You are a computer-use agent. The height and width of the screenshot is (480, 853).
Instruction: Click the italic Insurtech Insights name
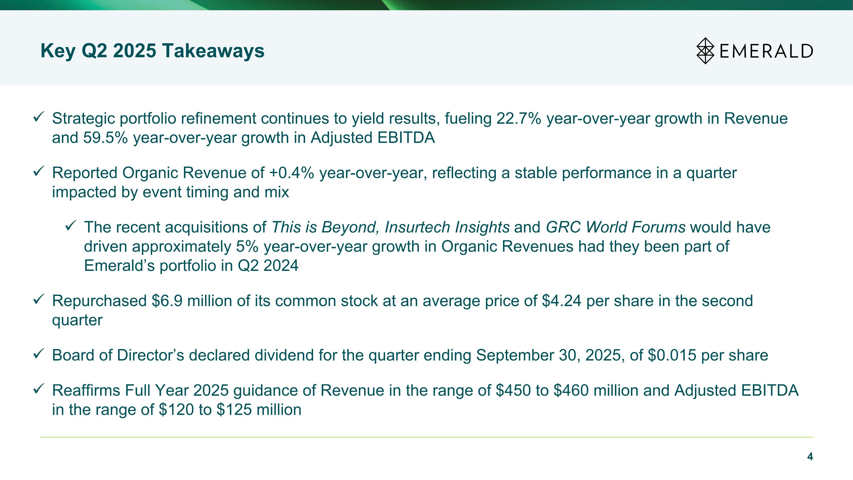pos(447,227)
